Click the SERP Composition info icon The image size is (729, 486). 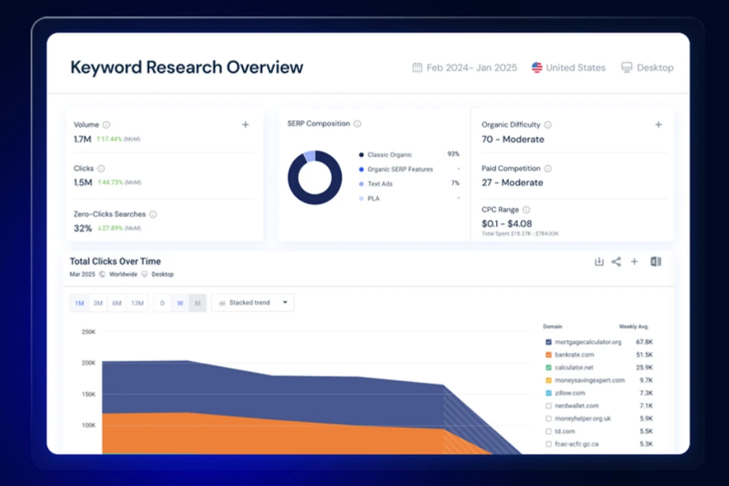point(357,124)
